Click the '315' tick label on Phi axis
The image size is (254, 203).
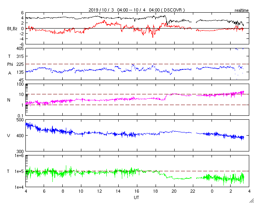coord(20,56)
